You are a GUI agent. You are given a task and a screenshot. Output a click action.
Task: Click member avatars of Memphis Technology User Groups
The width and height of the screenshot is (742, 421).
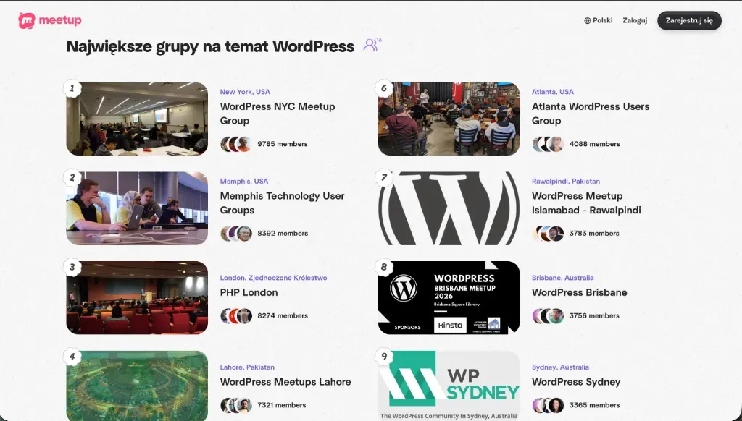tap(236, 234)
